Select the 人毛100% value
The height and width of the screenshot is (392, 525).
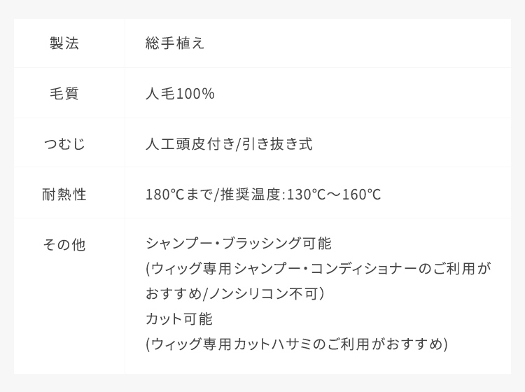click(180, 93)
